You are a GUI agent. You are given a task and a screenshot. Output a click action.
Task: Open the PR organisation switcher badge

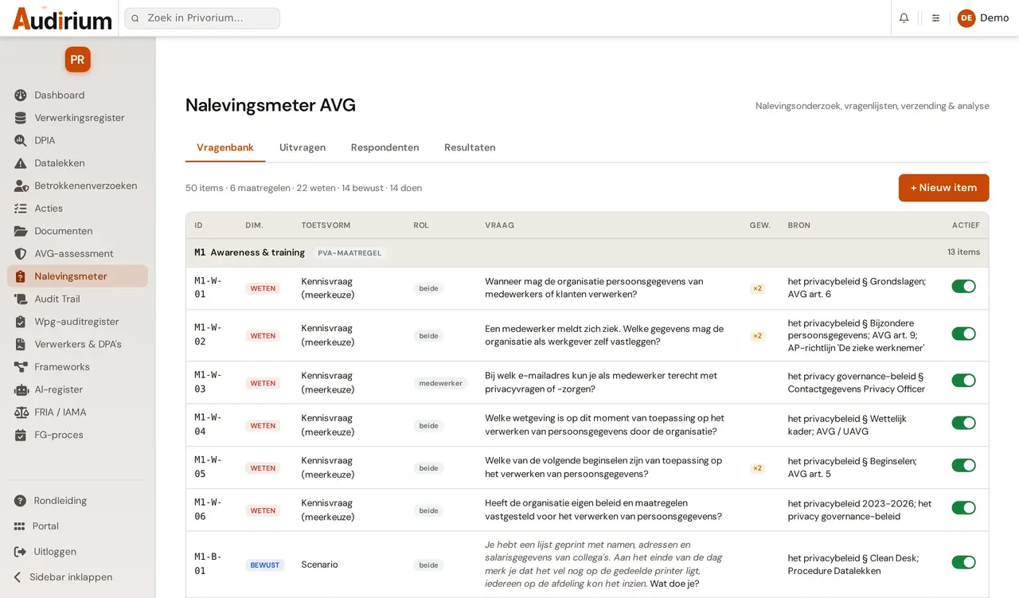tap(77, 60)
